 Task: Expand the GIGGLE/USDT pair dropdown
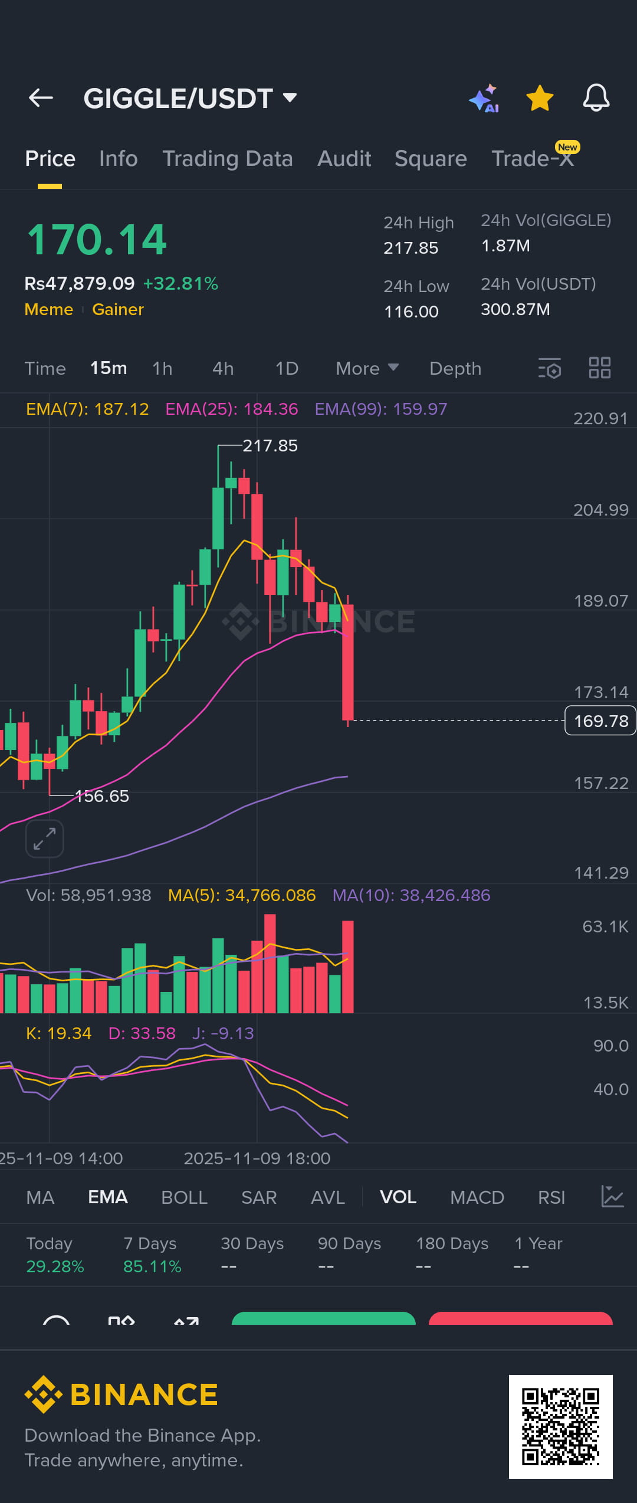[290, 97]
